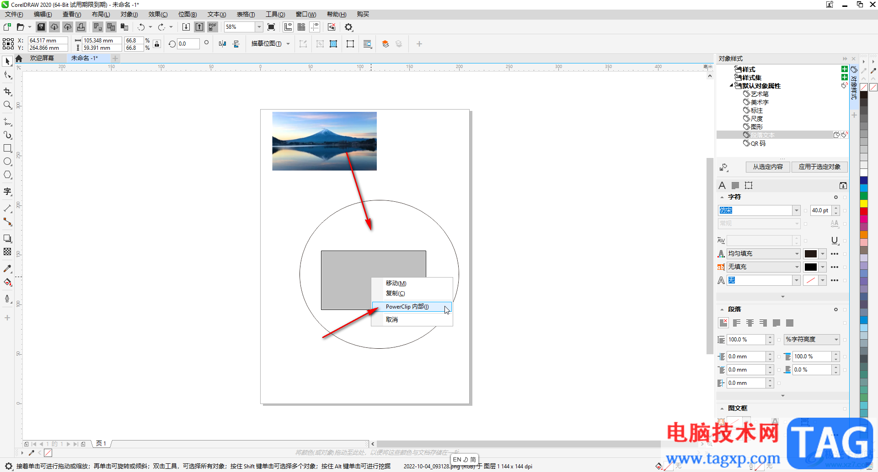Click the Open folder icon
Screen dimensions: 878x472
[21, 27]
